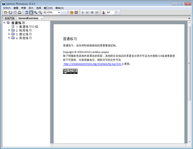Screen dimensions: 193x149
Task: Click the metronome icon
Action: [x=104, y=13]
